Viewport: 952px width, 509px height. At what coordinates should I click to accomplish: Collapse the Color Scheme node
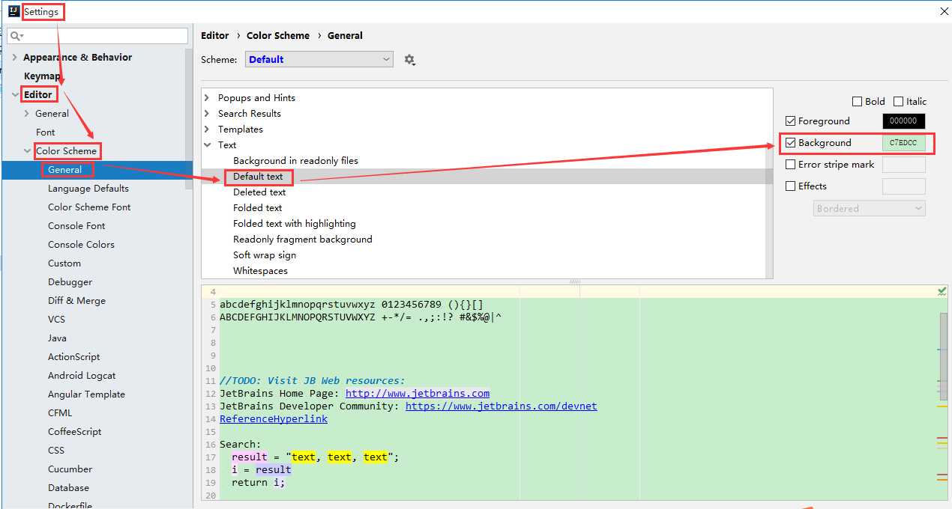28,151
